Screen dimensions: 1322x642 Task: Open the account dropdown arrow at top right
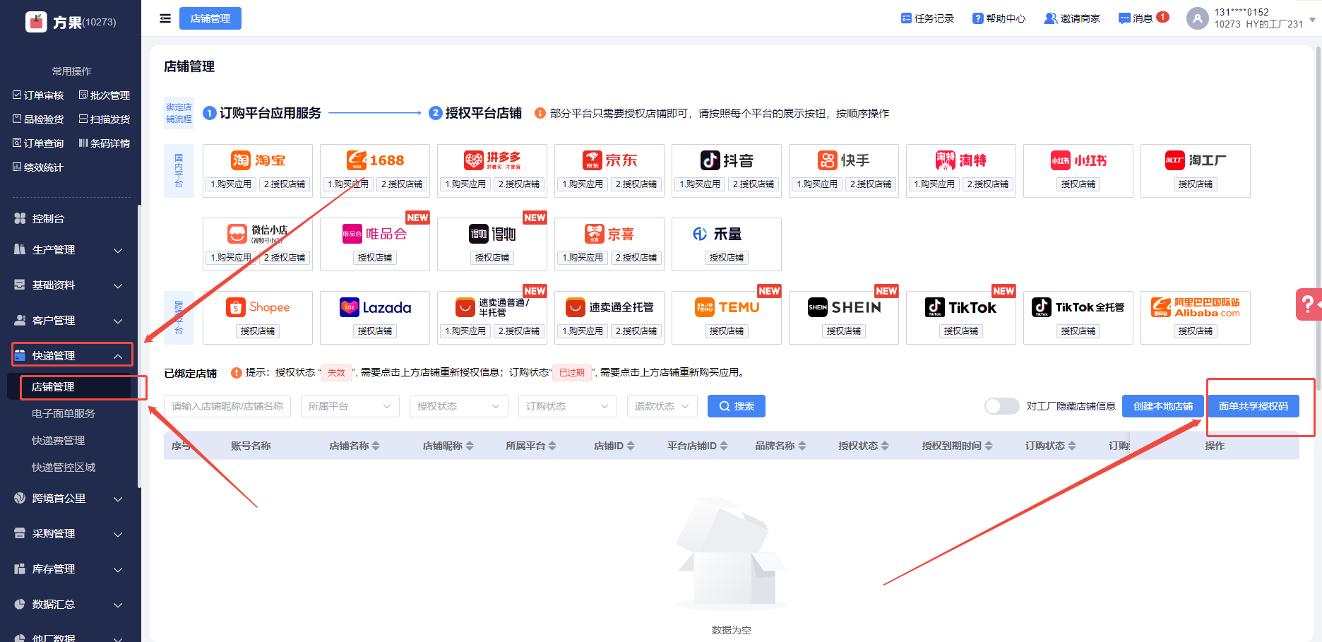coord(1312,20)
